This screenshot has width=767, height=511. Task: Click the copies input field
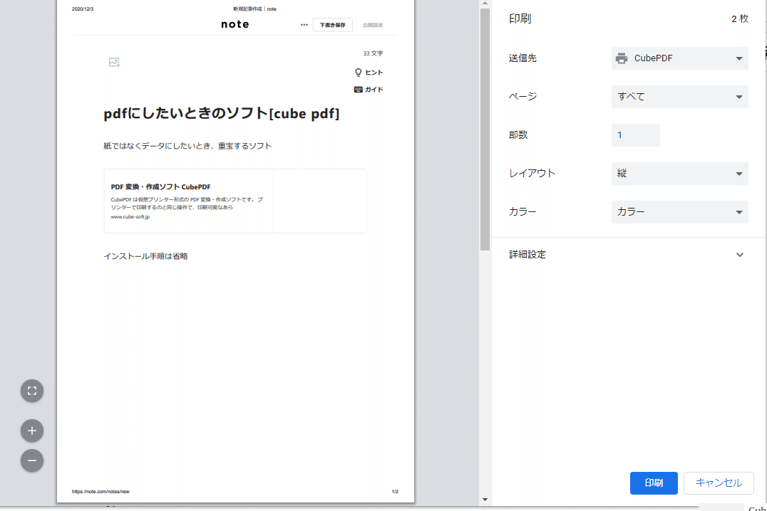coord(635,135)
